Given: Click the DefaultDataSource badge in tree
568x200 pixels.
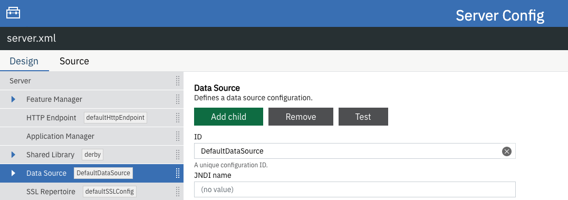Looking at the screenshot, I should (x=103, y=173).
